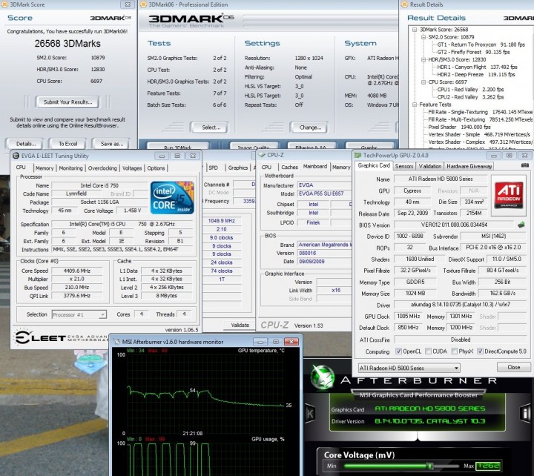534x476 pixels.
Task: Click the ATI Radeon logo in GPU-Z
Action: tap(509, 195)
